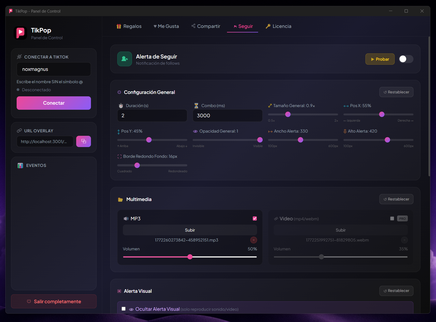Click the green follow alert icon

point(124,59)
